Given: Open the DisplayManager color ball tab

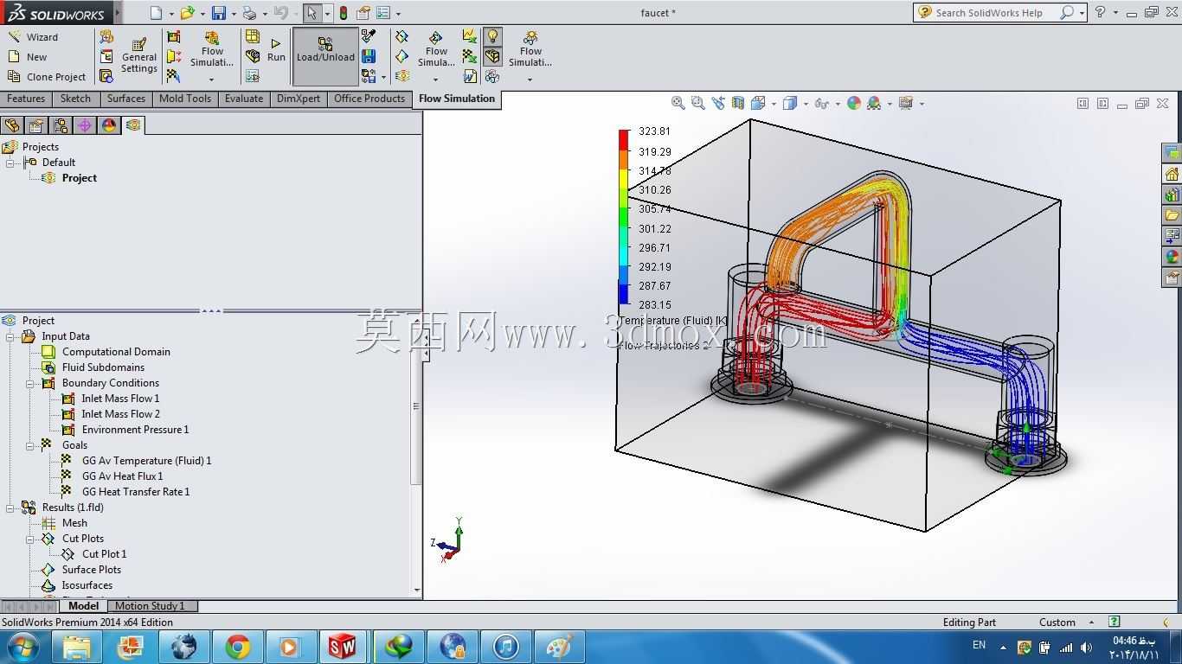Looking at the screenshot, I should coord(109,125).
